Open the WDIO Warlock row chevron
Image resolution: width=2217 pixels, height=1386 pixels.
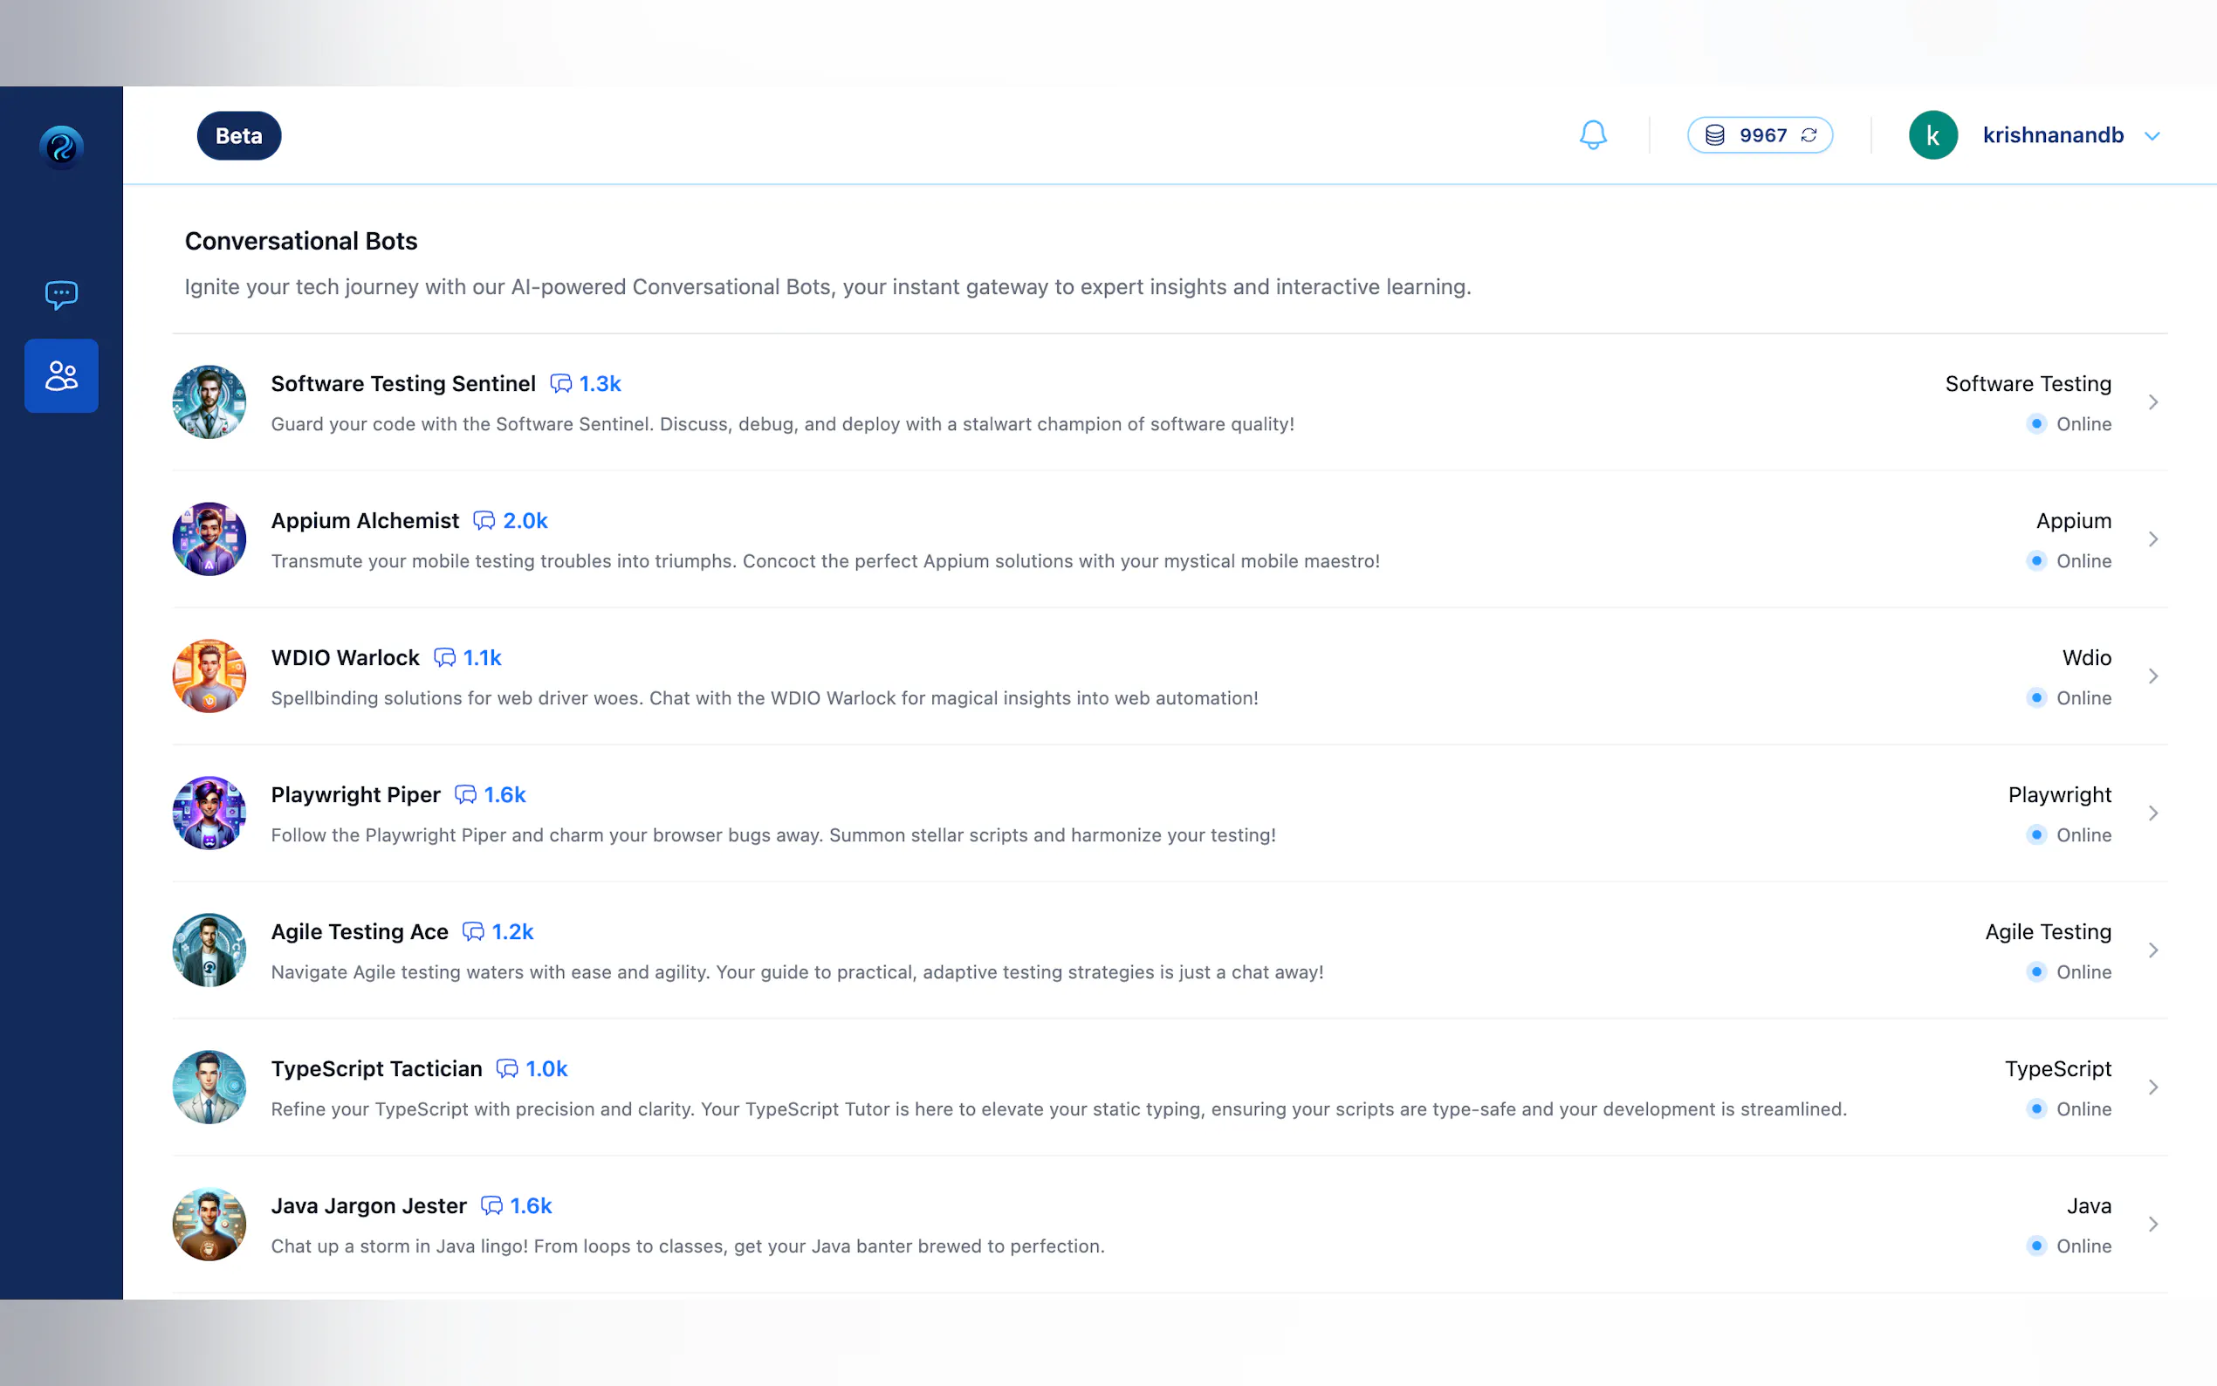(2152, 676)
